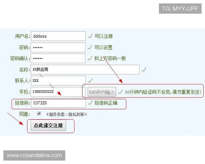The image size is (205, 164).
Task: Click the 10分钟内验证码不会变 notice text
Action: tap(163, 92)
